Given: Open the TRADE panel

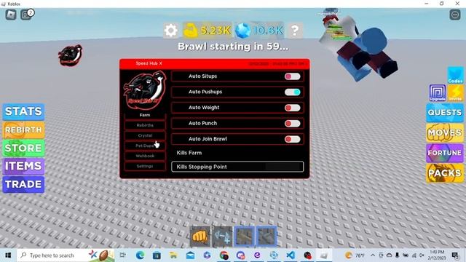Looking at the screenshot, I should point(23,184).
